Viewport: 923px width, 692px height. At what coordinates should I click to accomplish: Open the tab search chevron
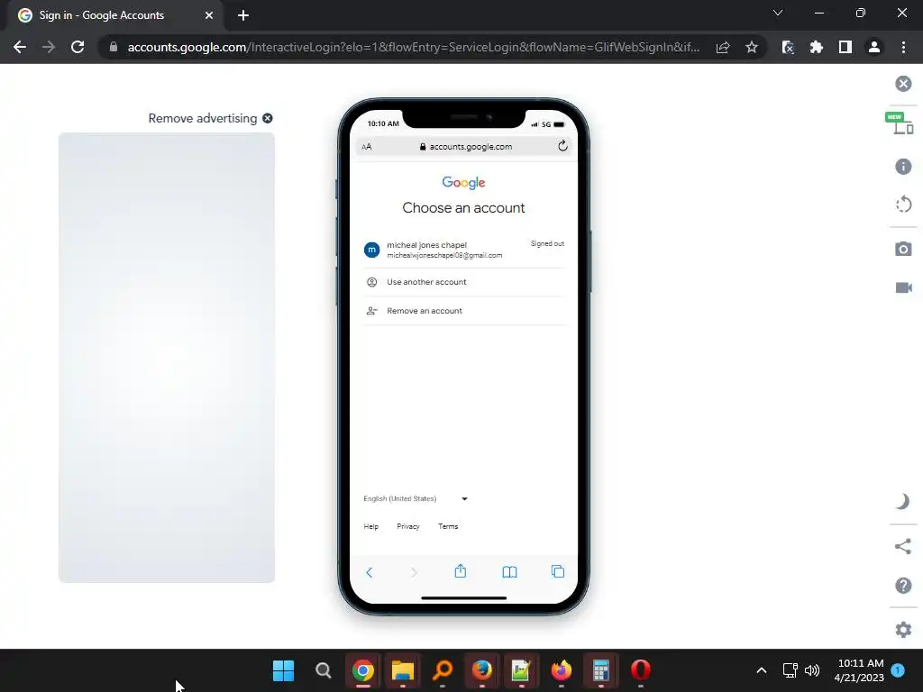tap(778, 13)
